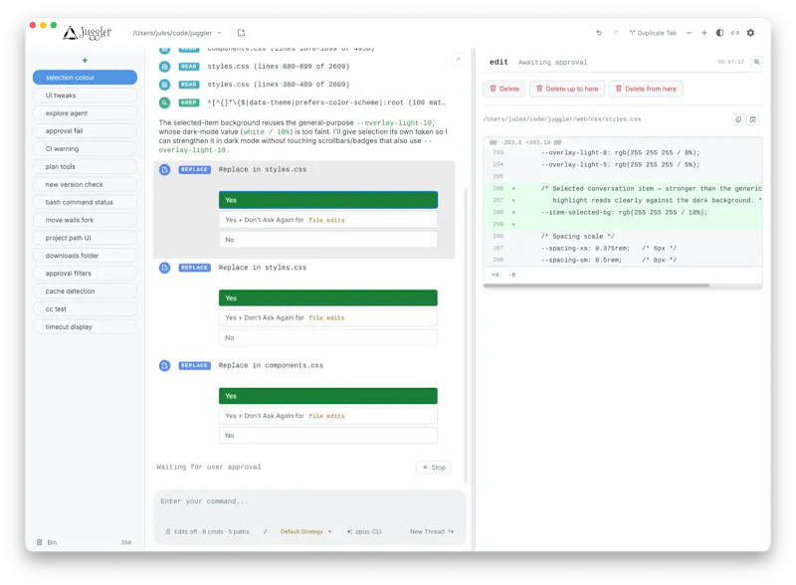This screenshot has height=585, width=796.
Task: Click the read icon for styles.css lines 880-899
Action: 164,67
